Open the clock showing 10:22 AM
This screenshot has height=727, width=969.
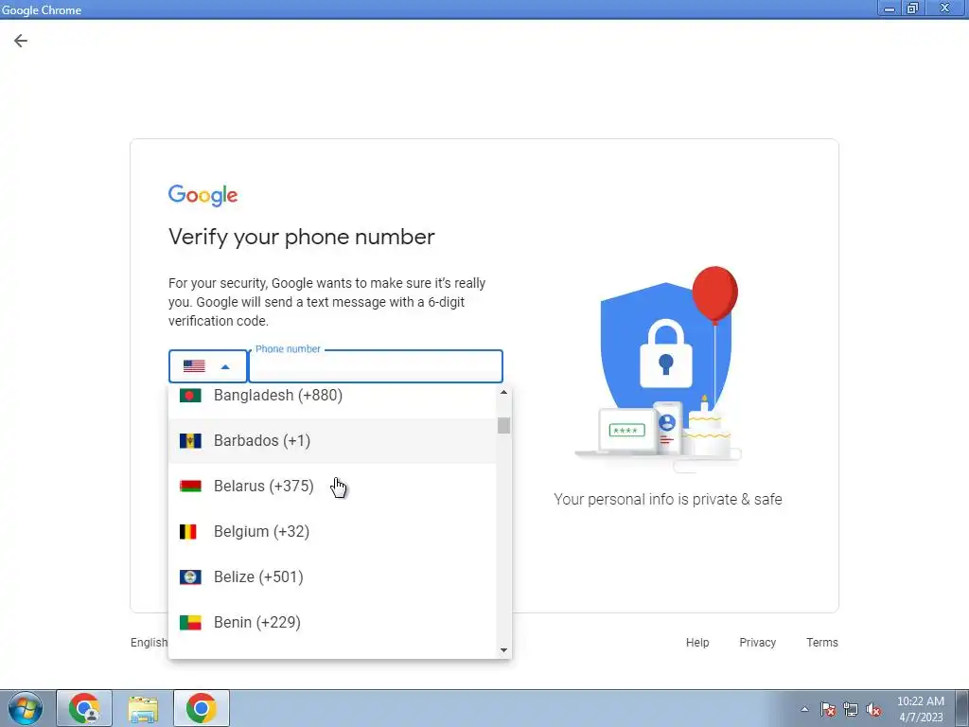(x=920, y=709)
